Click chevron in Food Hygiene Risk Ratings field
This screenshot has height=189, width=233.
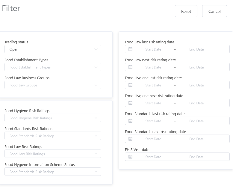point(96,118)
